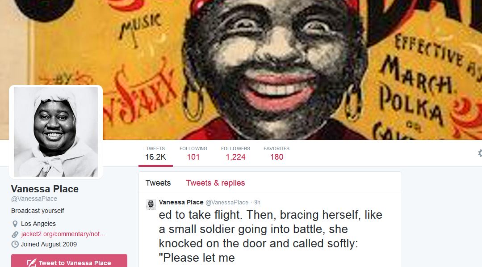Viewport: 482px width, 267px height.
Task: Open the location pin icon beside Los Angeles
Action: (15, 224)
